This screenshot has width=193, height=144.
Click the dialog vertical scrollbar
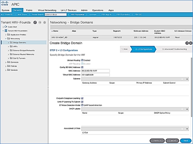coord(192,87)
